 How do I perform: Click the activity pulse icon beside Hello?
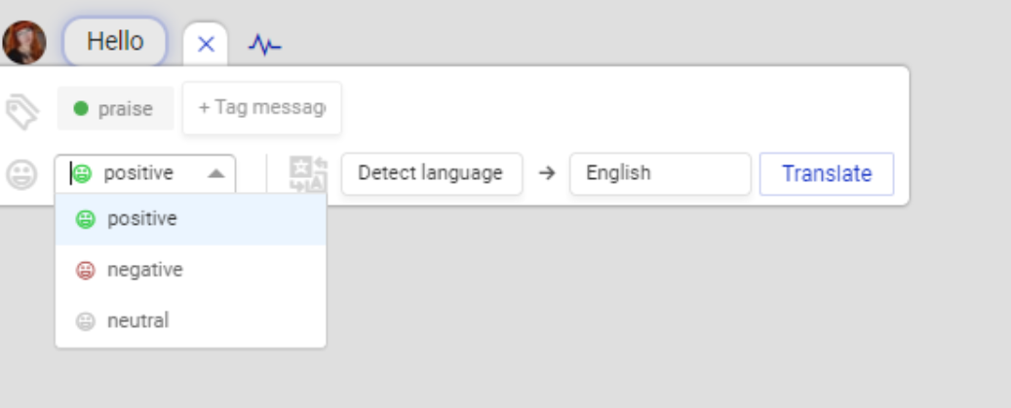click(264, 45)
